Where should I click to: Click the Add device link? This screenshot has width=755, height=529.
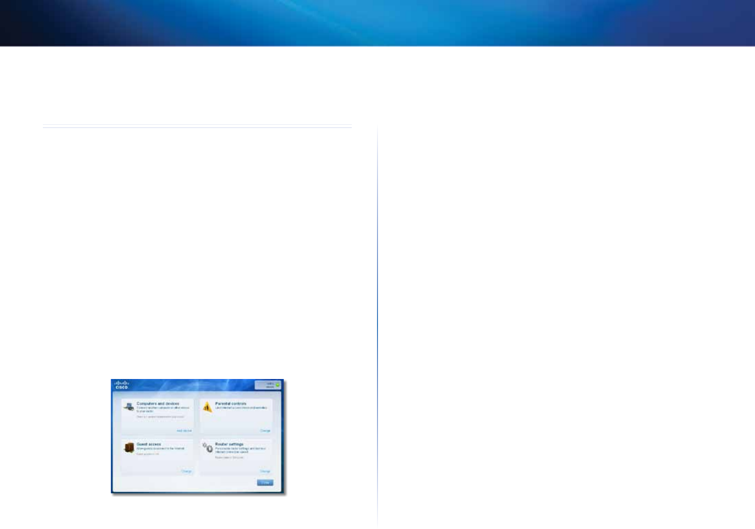[x=184, y=430]
